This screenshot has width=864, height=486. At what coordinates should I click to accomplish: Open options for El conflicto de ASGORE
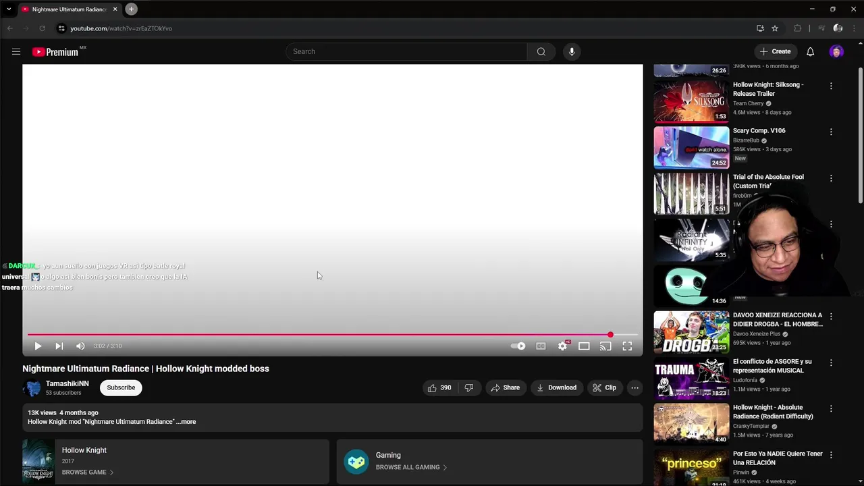click(x=831, y=362)
